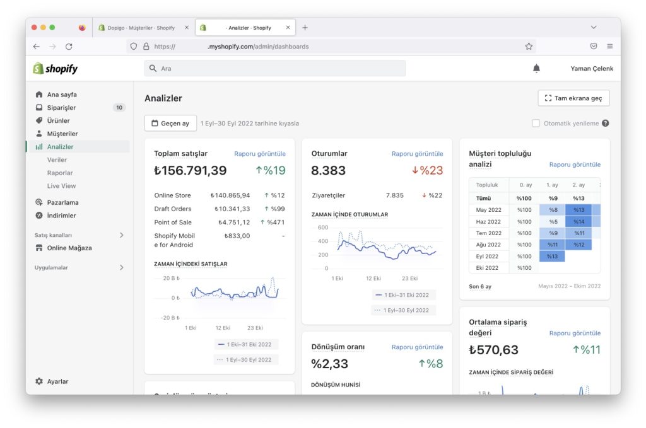Screen dimensions: 646x428
Task: Click the Ürünler tag icon
Action: 39,120
